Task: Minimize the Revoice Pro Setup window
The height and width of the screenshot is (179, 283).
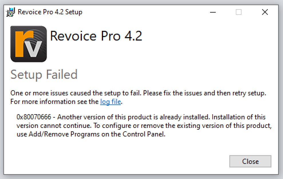Action: pos(213,12)
